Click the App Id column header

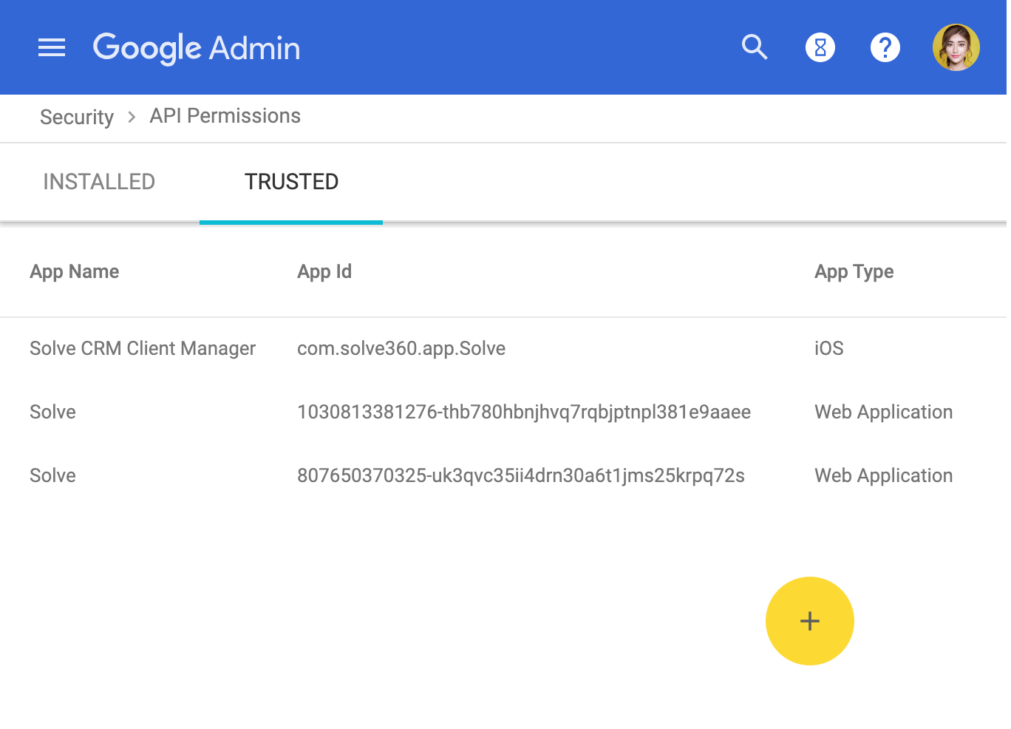[324, 271]
